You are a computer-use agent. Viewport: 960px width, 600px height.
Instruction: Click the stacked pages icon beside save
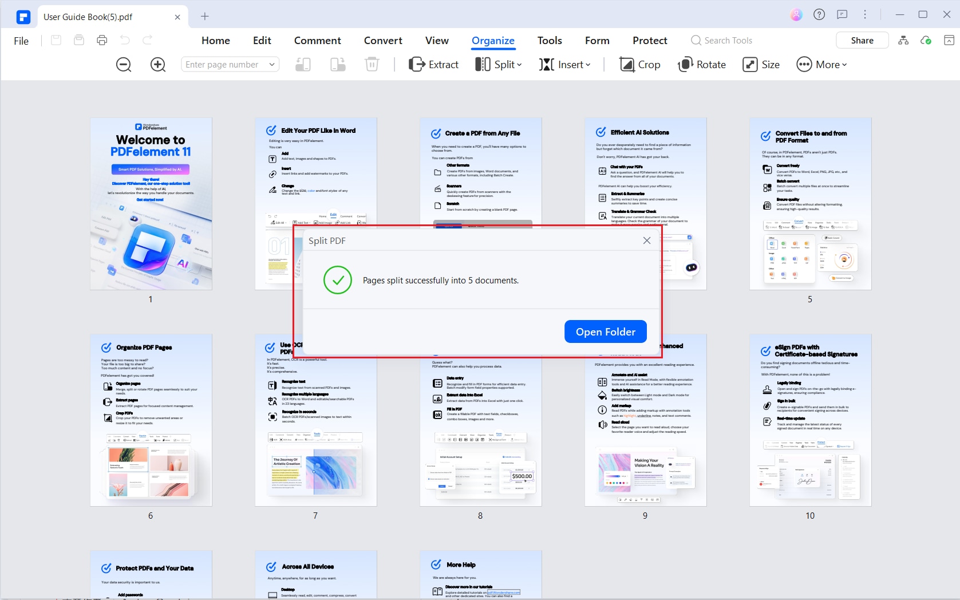pyautogui.click(x=79, y=40)
